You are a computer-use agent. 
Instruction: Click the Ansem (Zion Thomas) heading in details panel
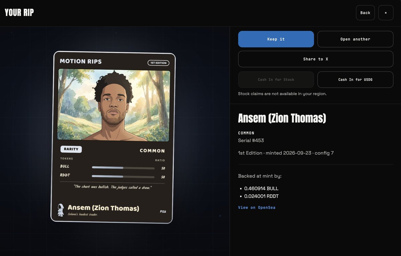click(282, 118)
